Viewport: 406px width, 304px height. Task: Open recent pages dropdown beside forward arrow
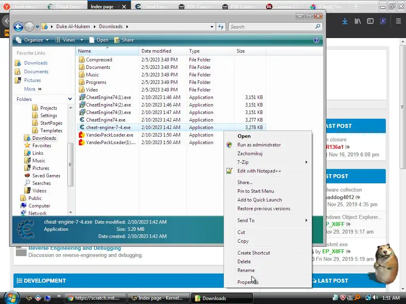(x=37, y=27)
